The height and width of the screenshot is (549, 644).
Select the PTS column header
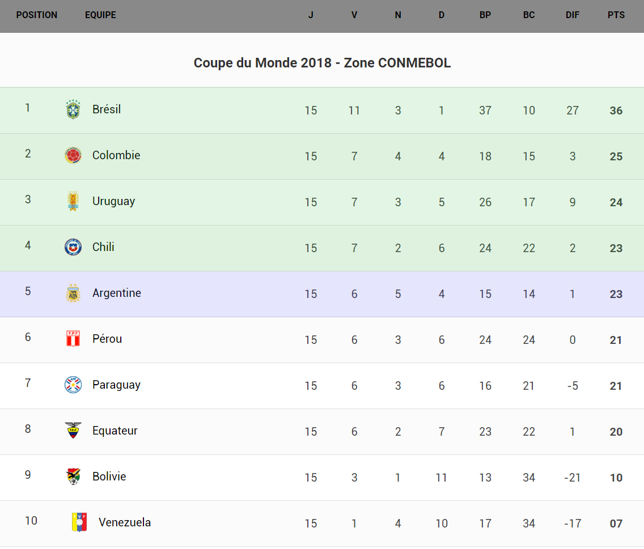[x=616, y=15]
